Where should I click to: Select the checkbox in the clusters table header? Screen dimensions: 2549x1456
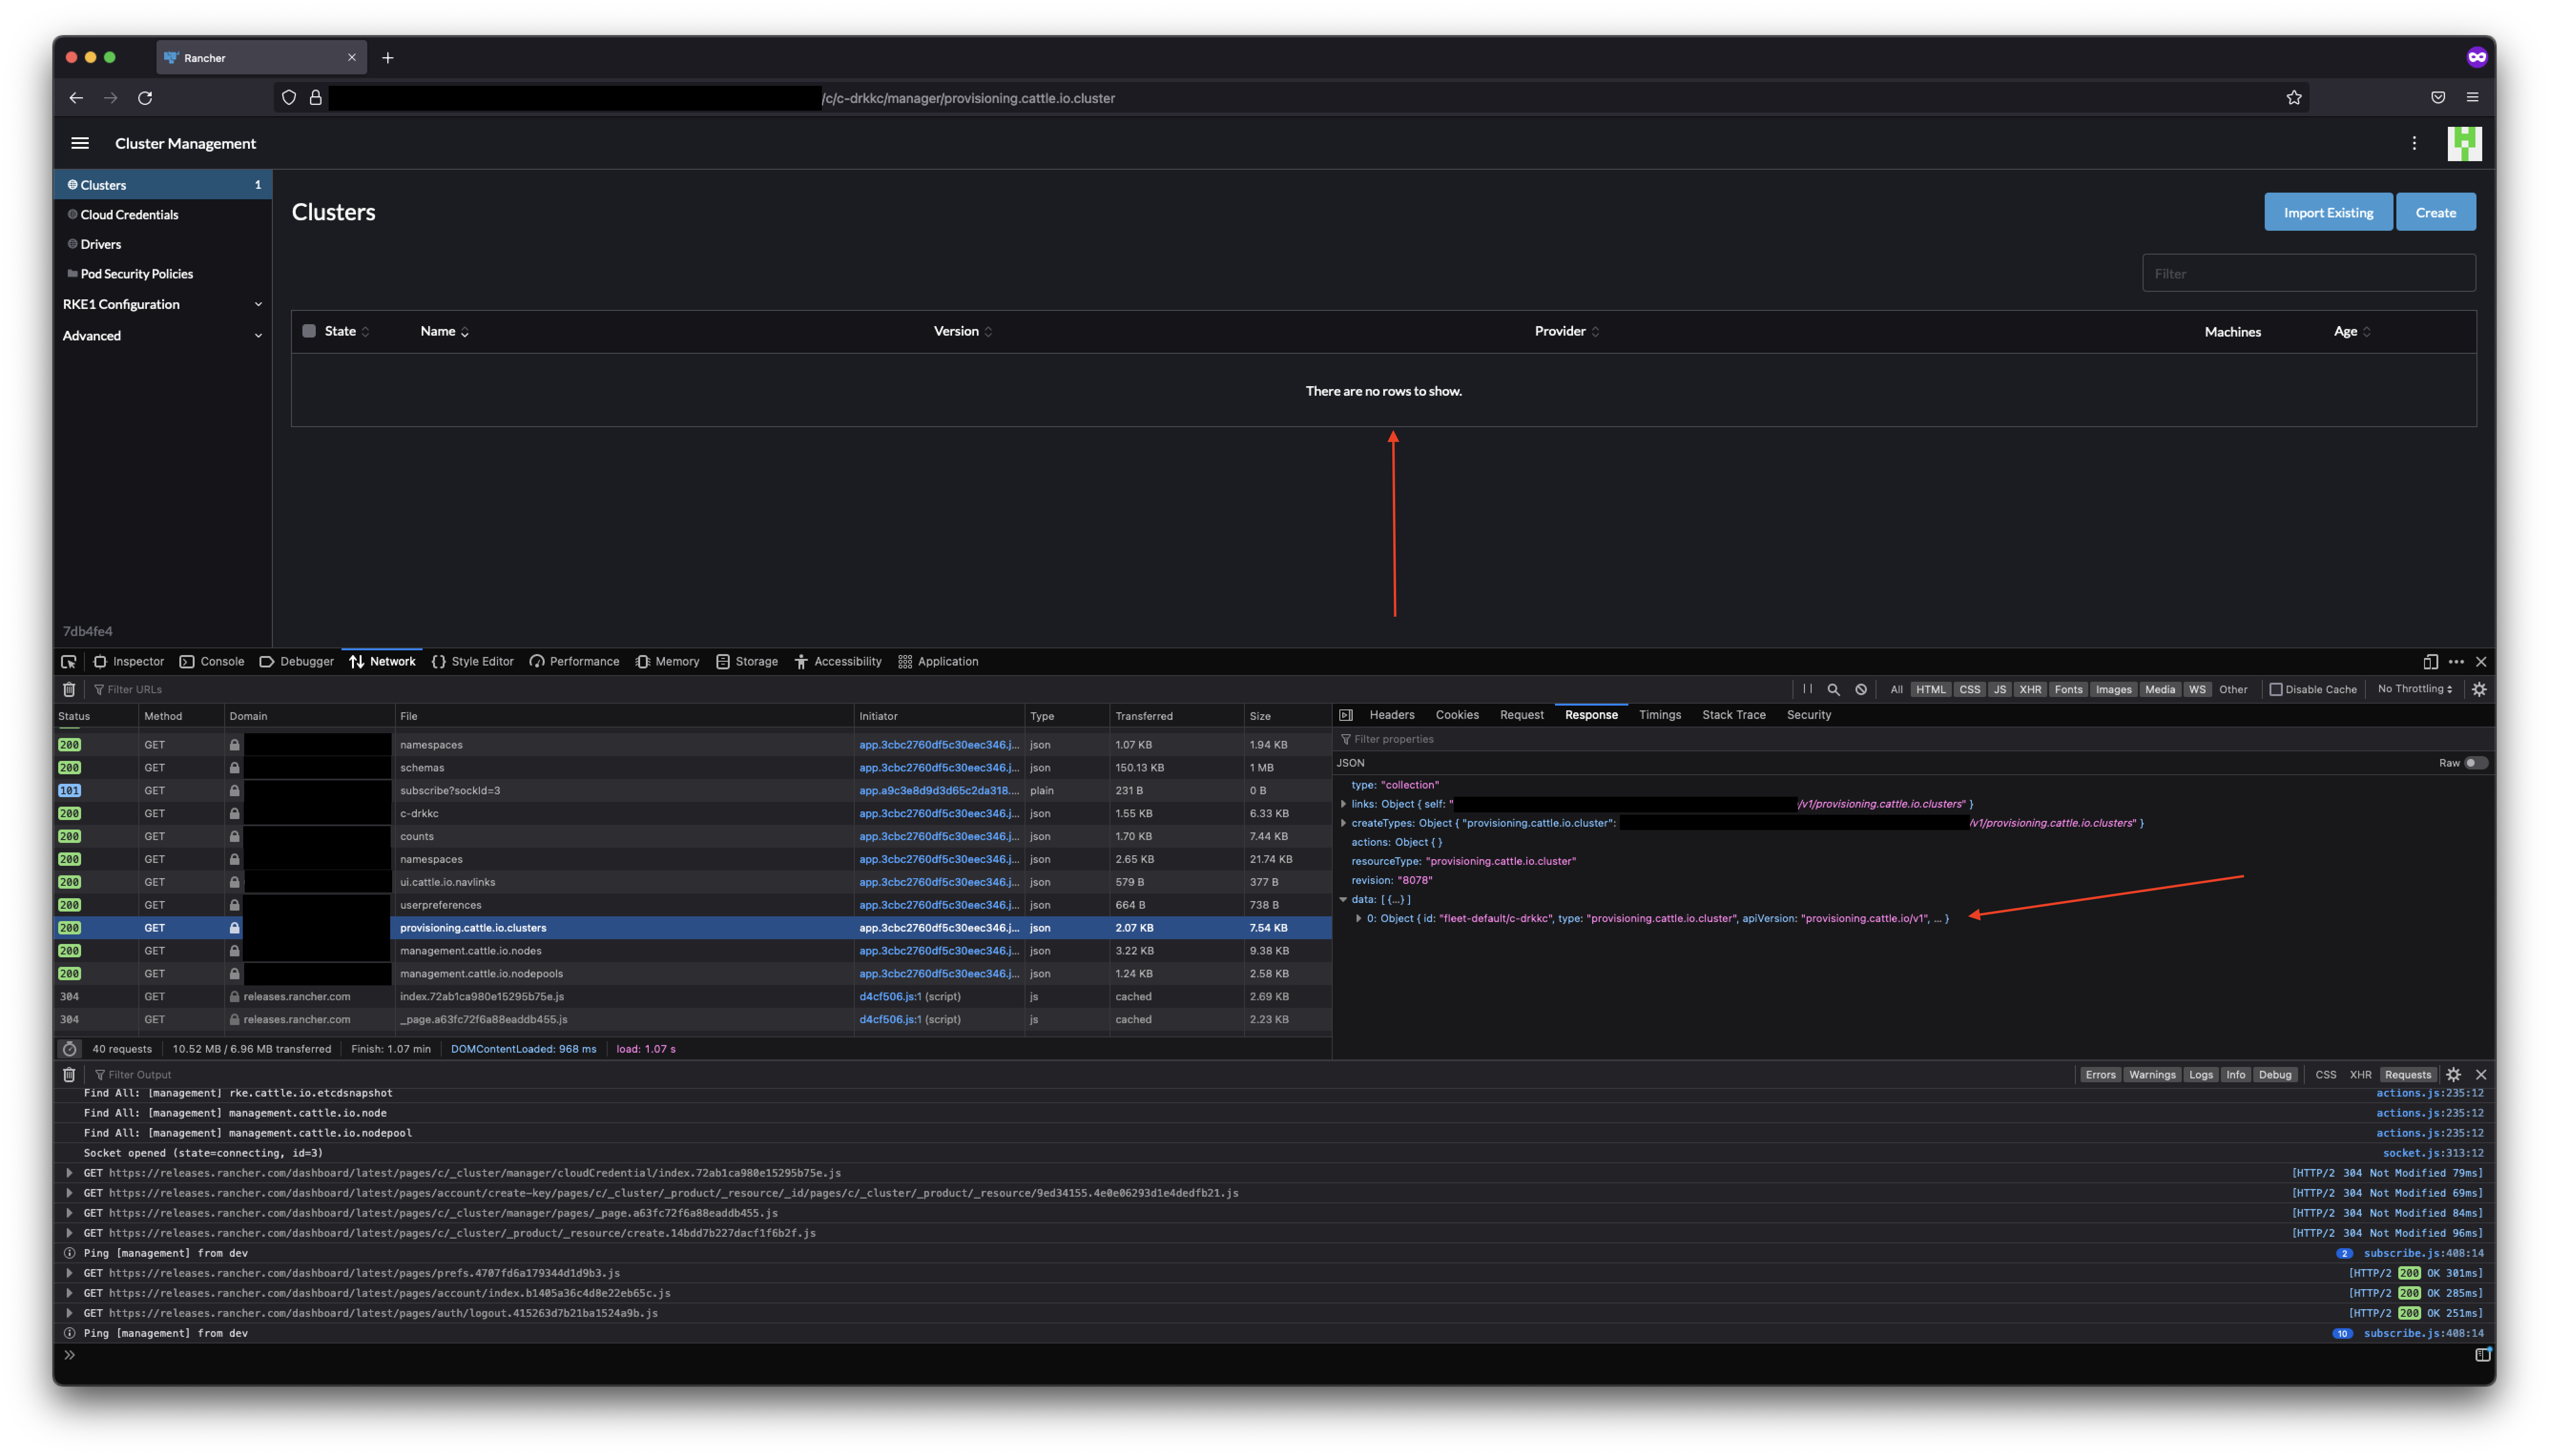pyautogui.click(x=308, y=331)
